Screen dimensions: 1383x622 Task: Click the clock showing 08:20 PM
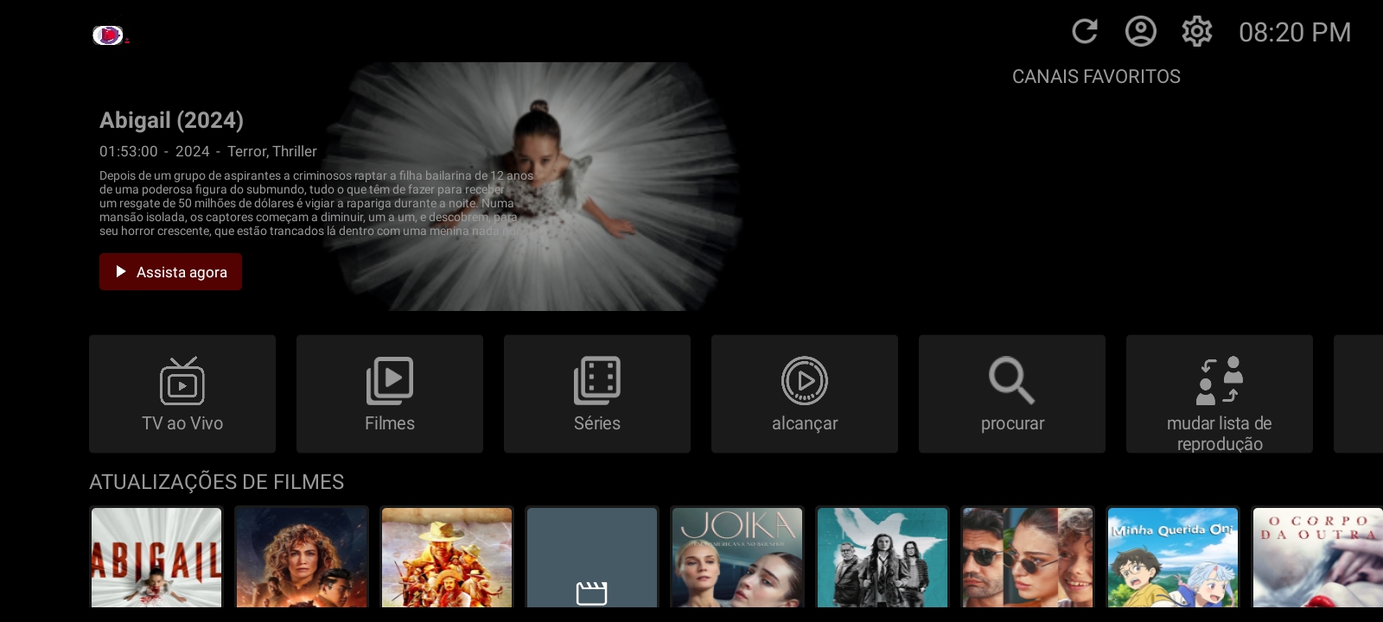[1295, 33]
